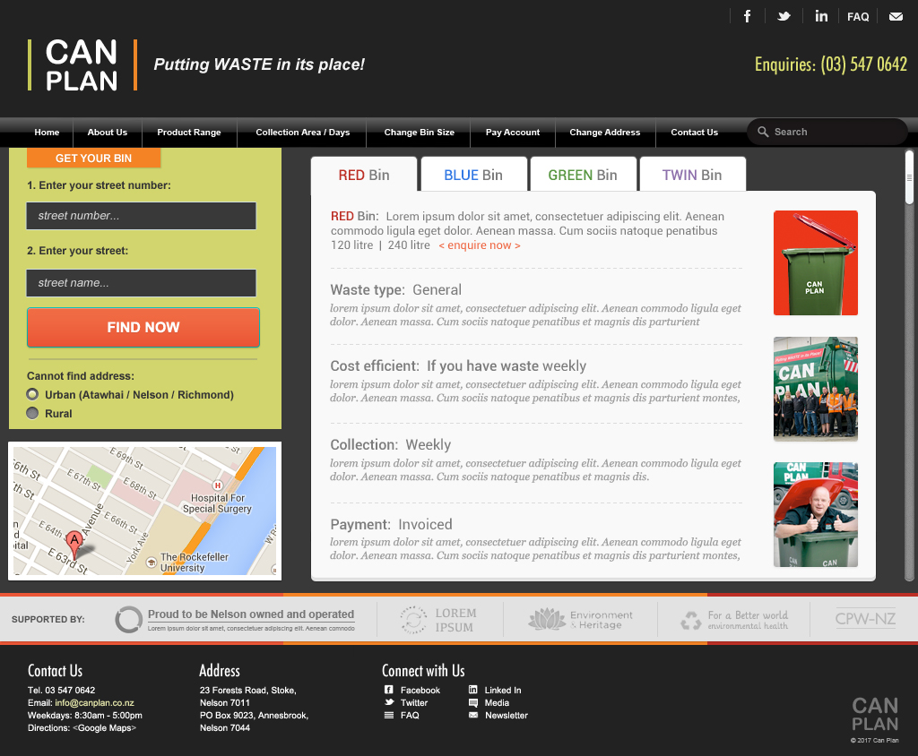The image size is (918, 756).
Task: Click the footer Facebook icon
Action: pos(389,690)
